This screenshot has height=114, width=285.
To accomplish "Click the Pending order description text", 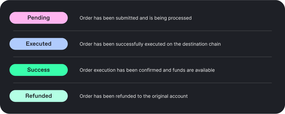I will tap(136, 18).
